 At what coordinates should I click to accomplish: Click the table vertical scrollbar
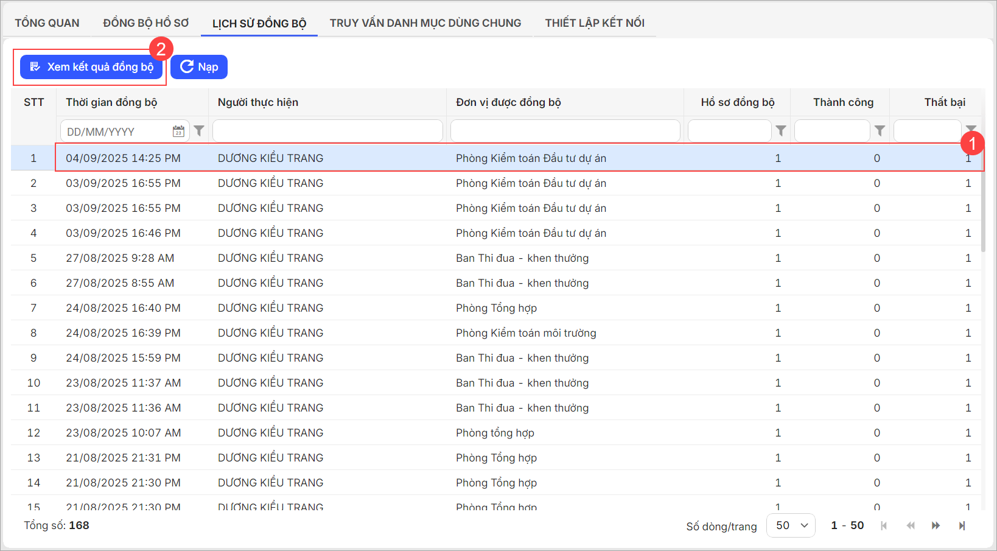(x=983, y=213)
